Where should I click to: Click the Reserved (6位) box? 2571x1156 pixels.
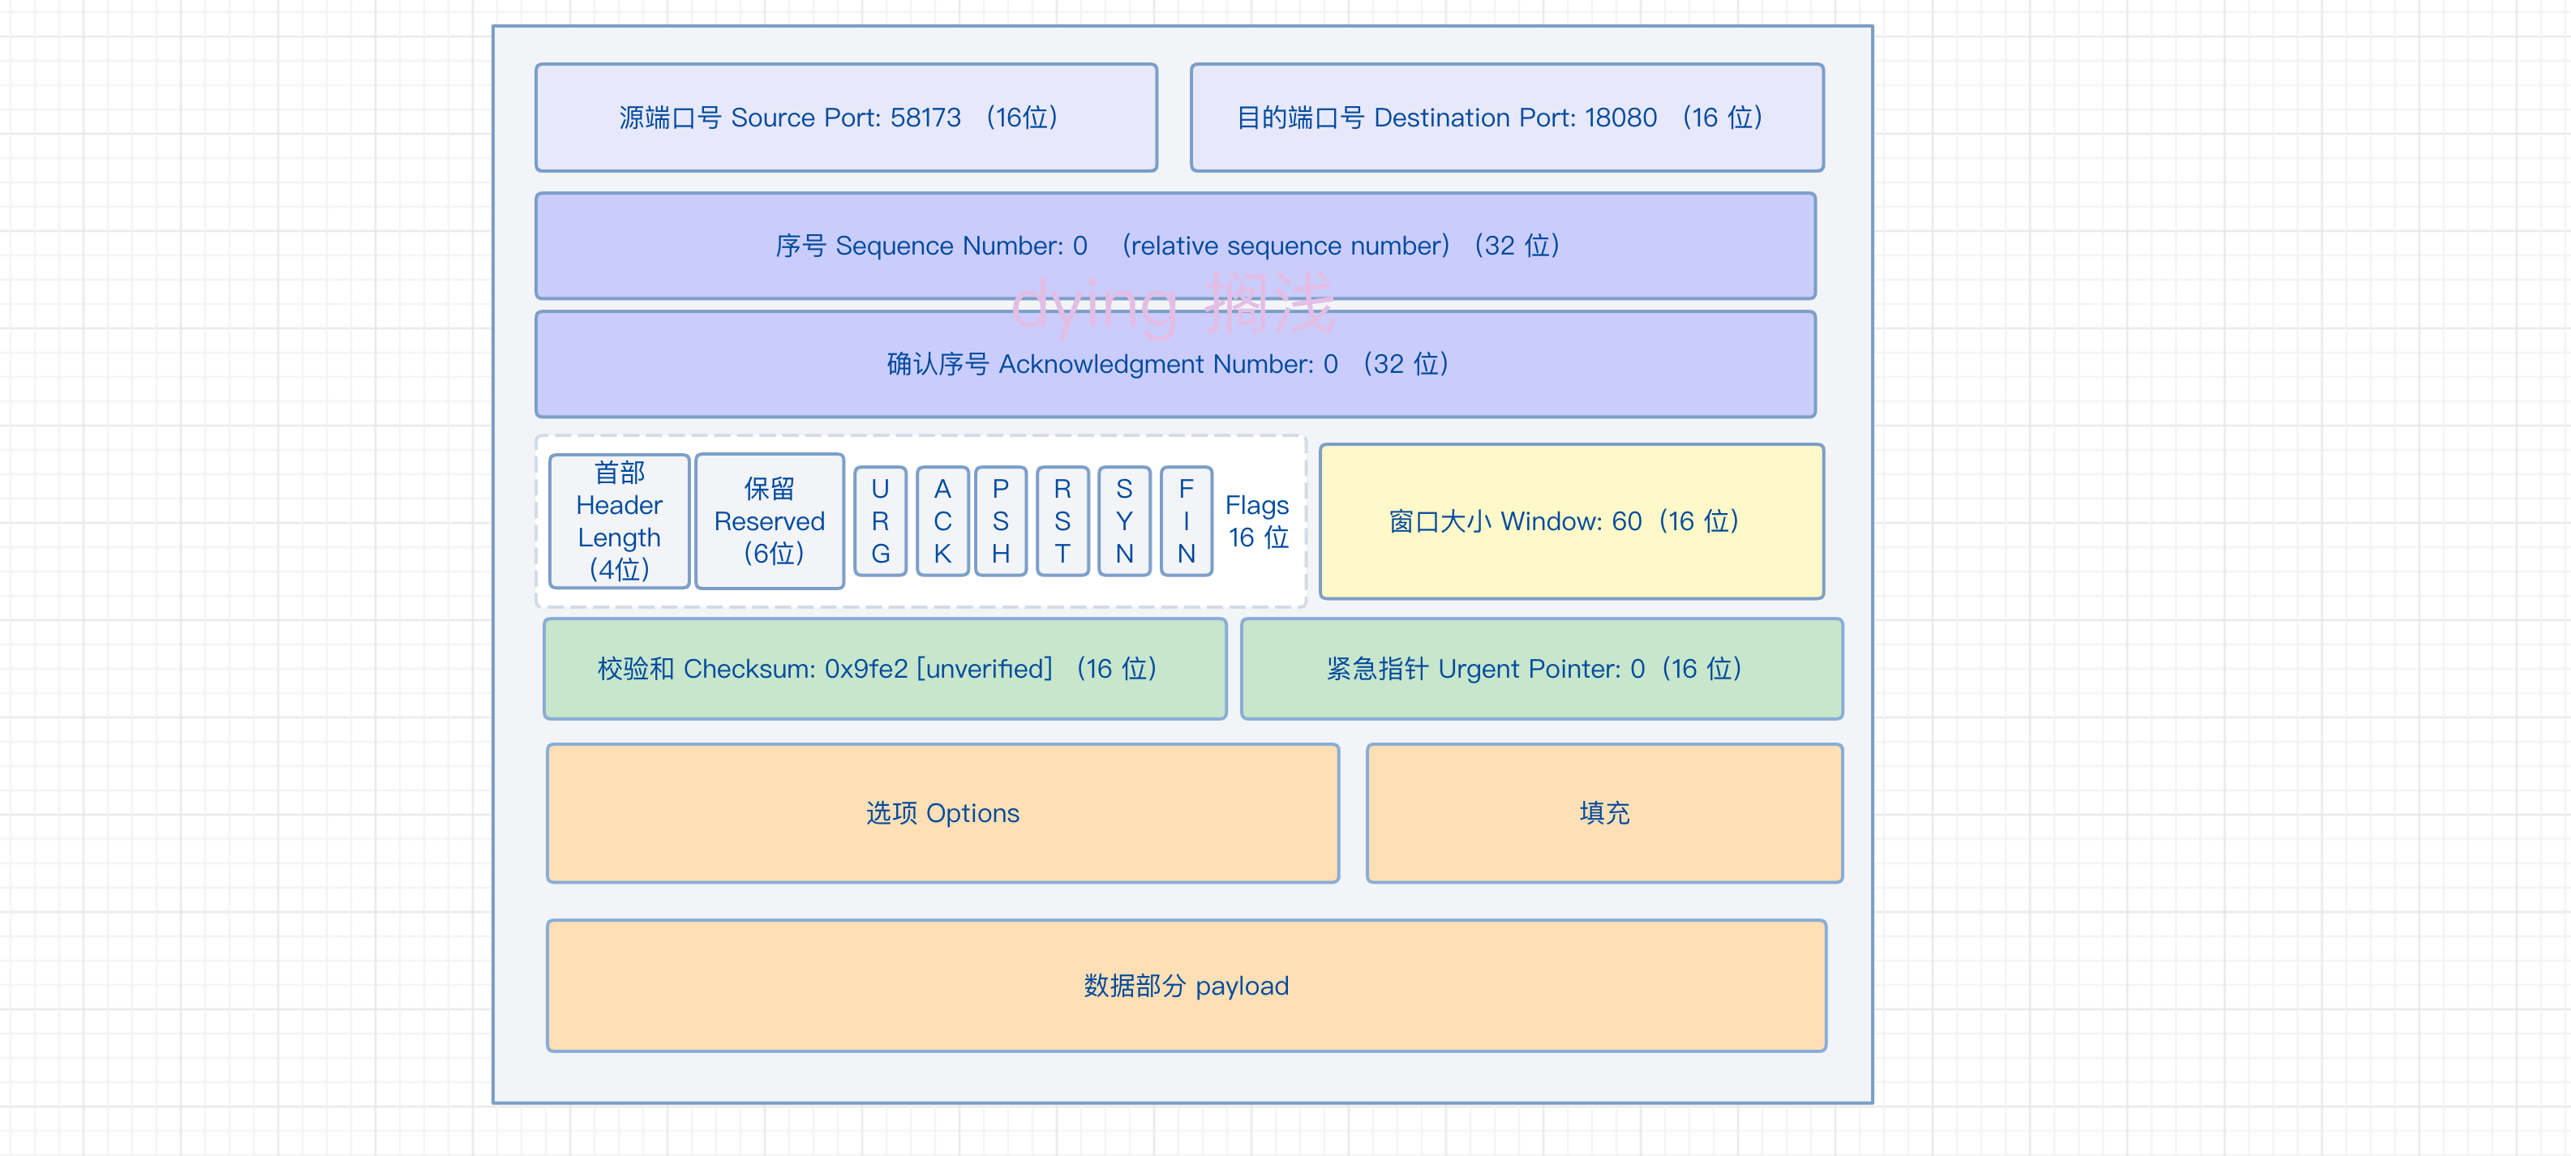click(769, 520)
